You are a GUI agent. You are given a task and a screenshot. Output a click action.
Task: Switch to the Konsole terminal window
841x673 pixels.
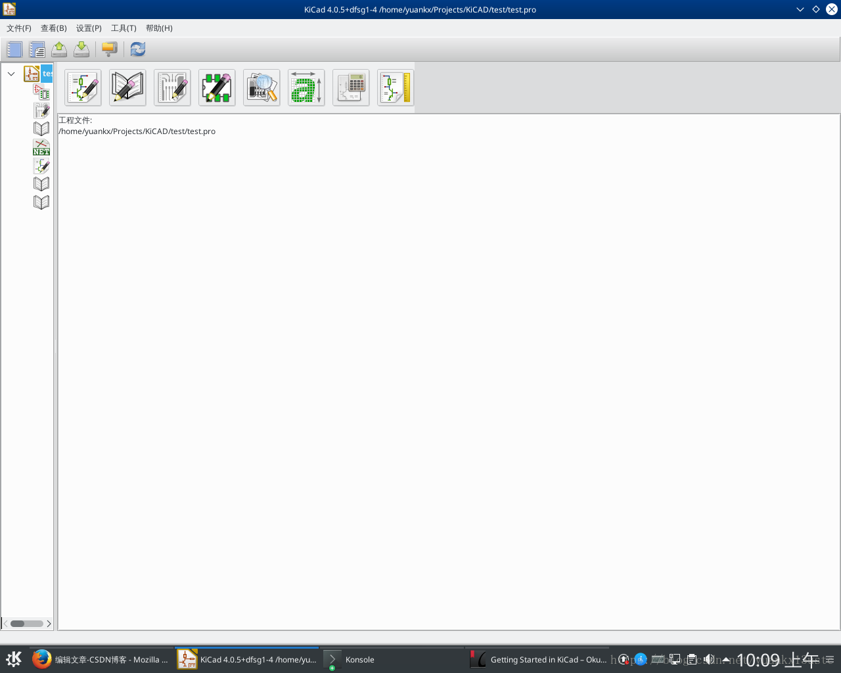[392, 659]
